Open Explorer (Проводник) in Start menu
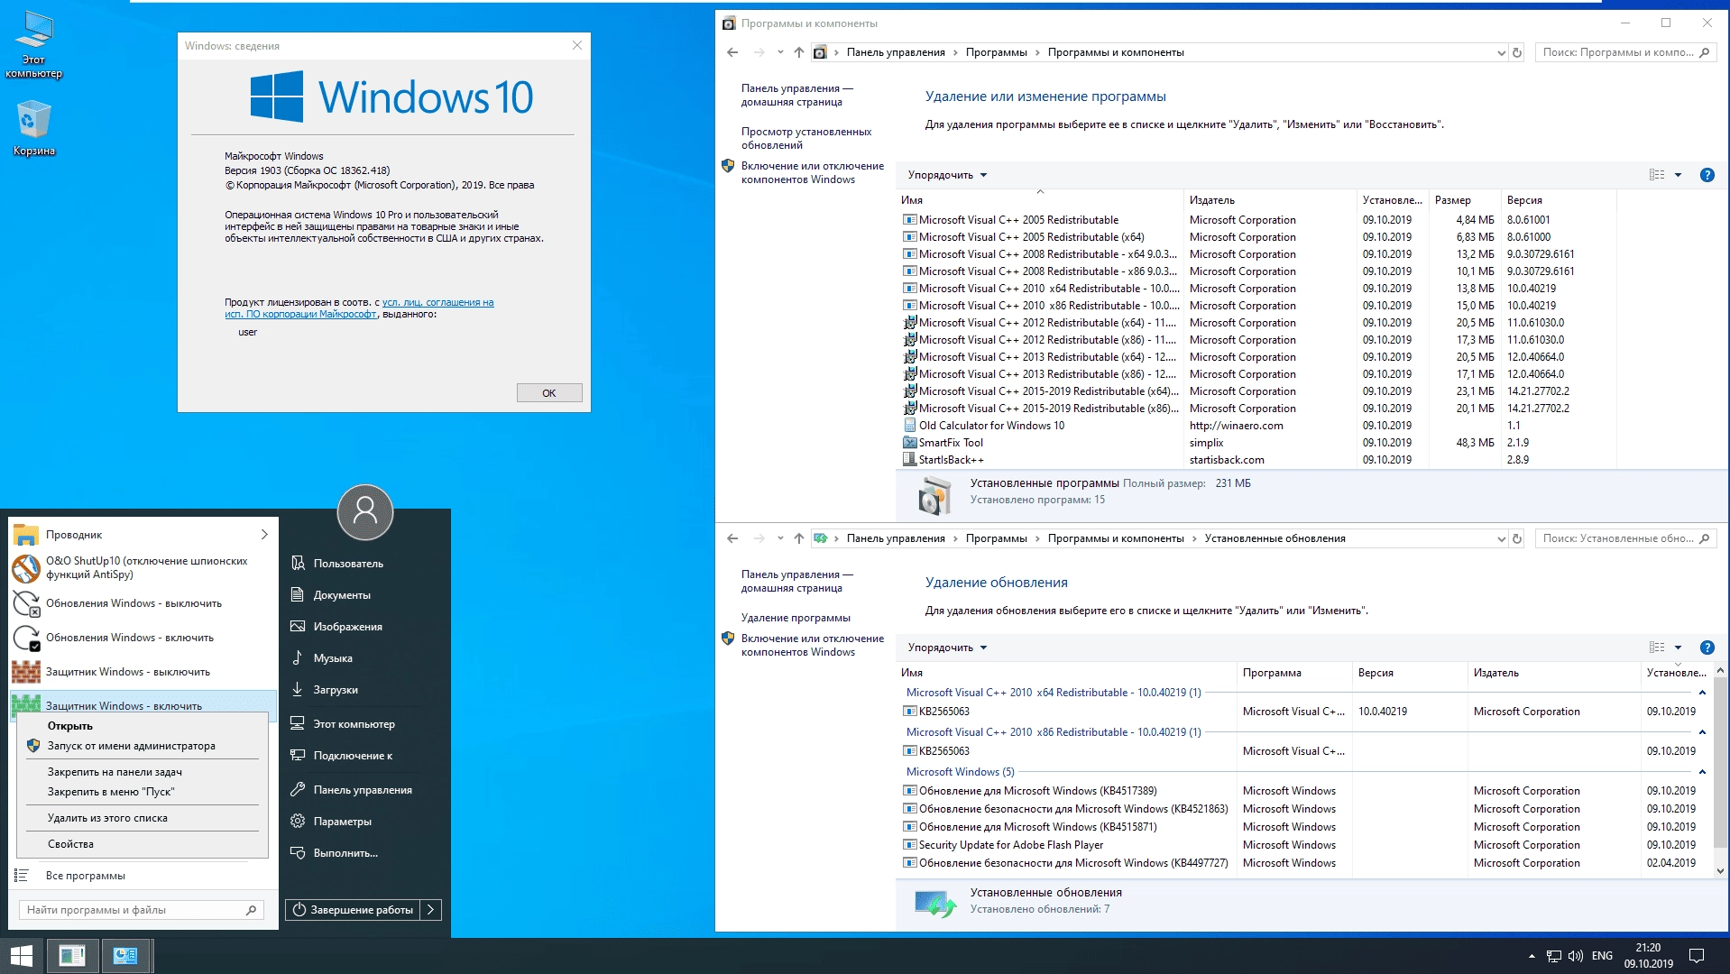 click(133, 535)
